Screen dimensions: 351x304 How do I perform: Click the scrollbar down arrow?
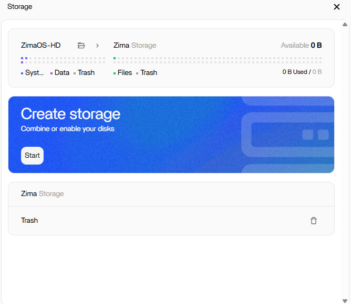click(345, 301)
